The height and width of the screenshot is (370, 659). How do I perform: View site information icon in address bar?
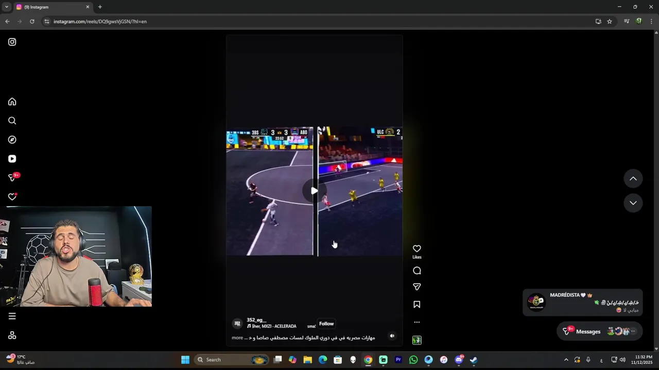pos(46,22)
